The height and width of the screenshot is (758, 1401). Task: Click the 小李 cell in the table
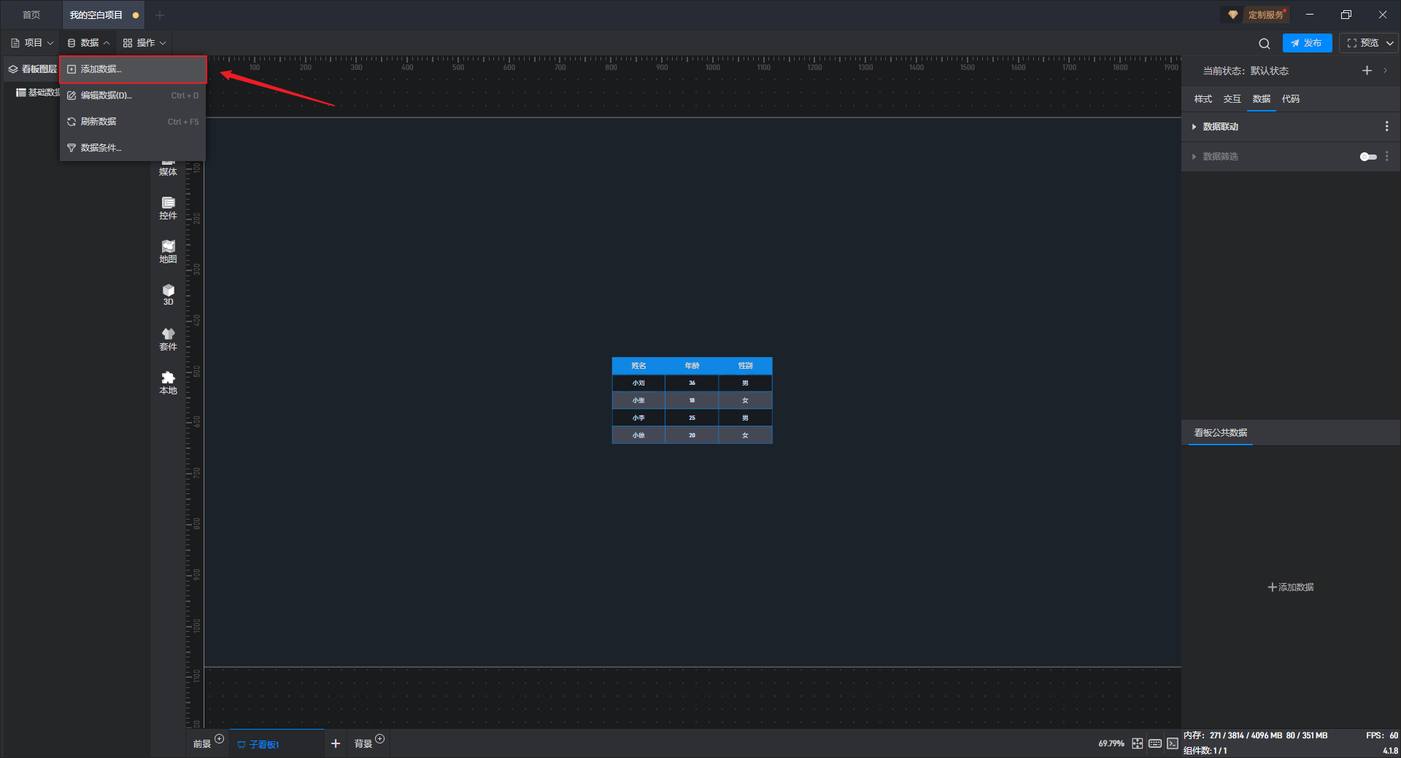pos(638,418)
